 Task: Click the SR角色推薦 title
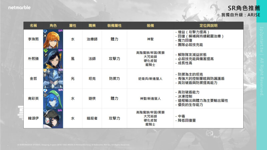coord(244,8)
